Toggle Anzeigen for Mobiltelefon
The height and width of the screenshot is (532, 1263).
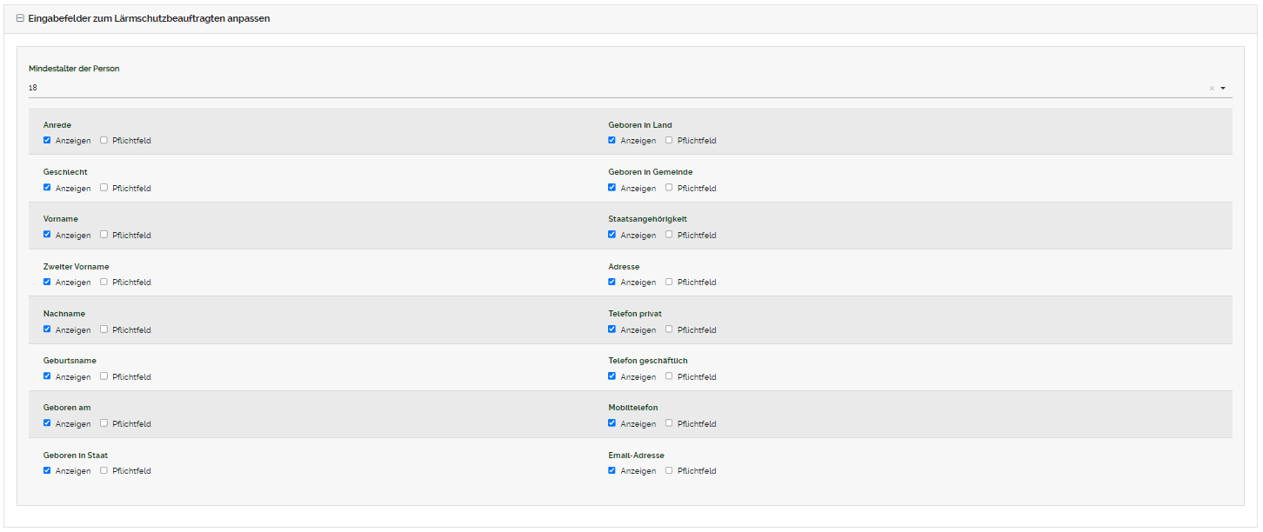coord(612,423)
